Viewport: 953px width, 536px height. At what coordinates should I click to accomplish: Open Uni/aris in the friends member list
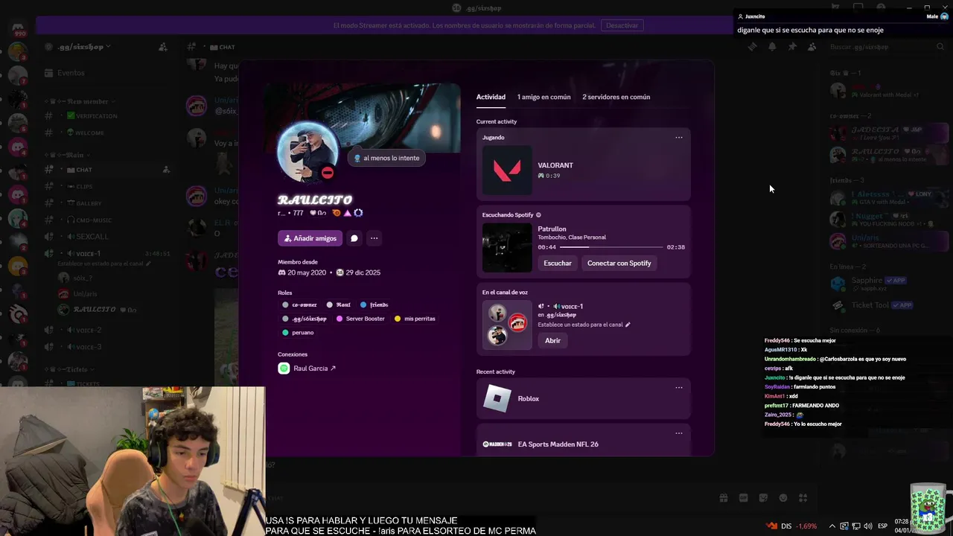pyautogui.click(x=887, y=241)
